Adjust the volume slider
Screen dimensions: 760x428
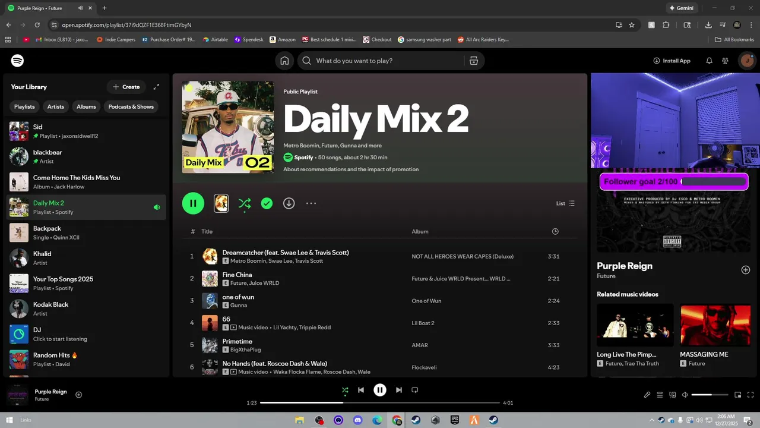tap(710, 395)
